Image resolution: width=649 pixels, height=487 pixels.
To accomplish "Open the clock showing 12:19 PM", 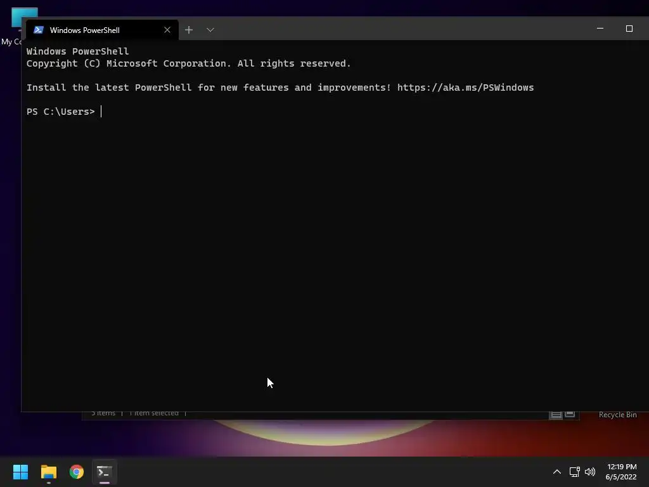I will (x=621, y=472).
